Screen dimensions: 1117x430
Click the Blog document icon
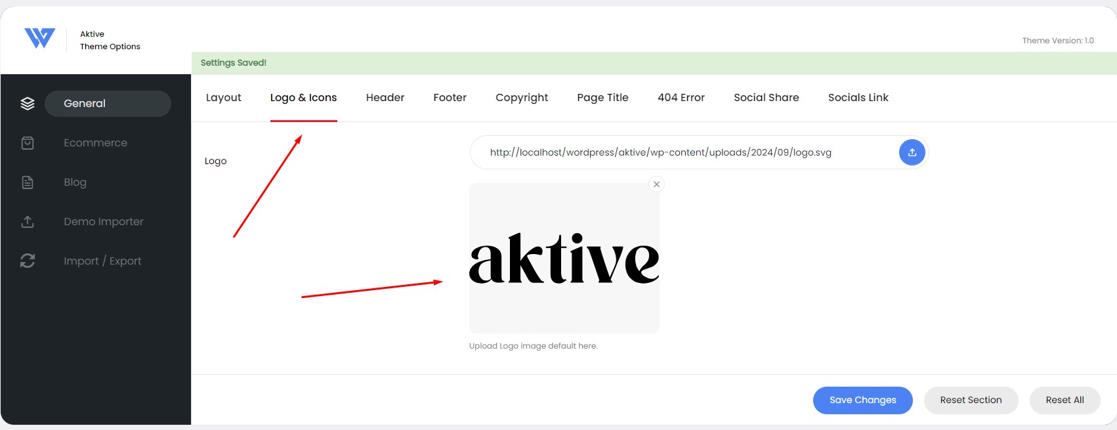coord(28,183)
